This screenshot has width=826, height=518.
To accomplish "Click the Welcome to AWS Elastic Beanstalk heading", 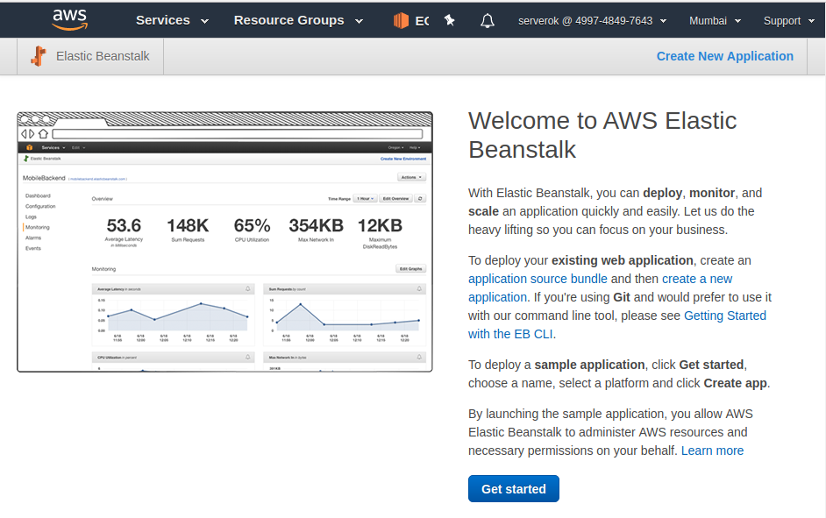I will click(x=602, y=134).
